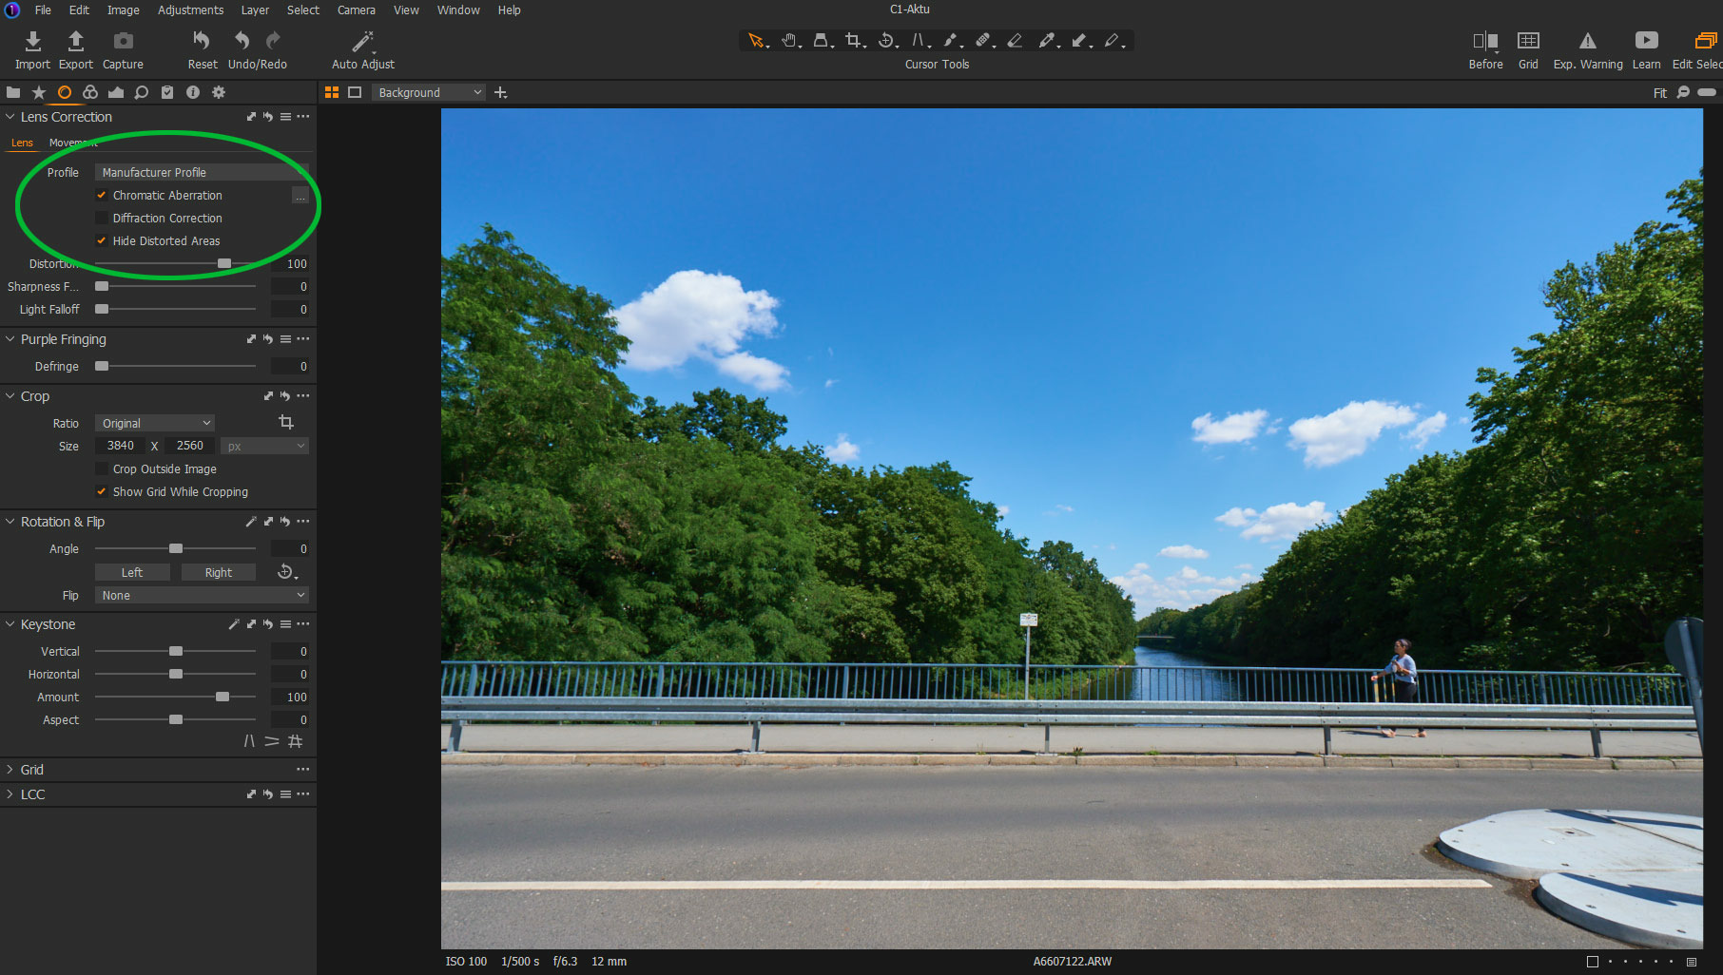The width and height of the screenshot is (1723, 975).
Task: Click the Before comparison icon
Action: 1485,41
